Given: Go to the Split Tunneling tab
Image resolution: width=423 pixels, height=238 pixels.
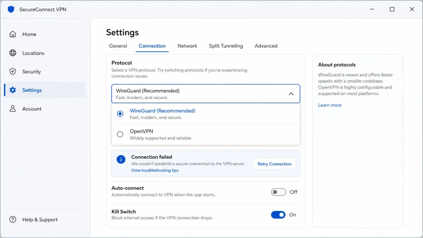Looking at the screenshot, I should tap(226, 46).
